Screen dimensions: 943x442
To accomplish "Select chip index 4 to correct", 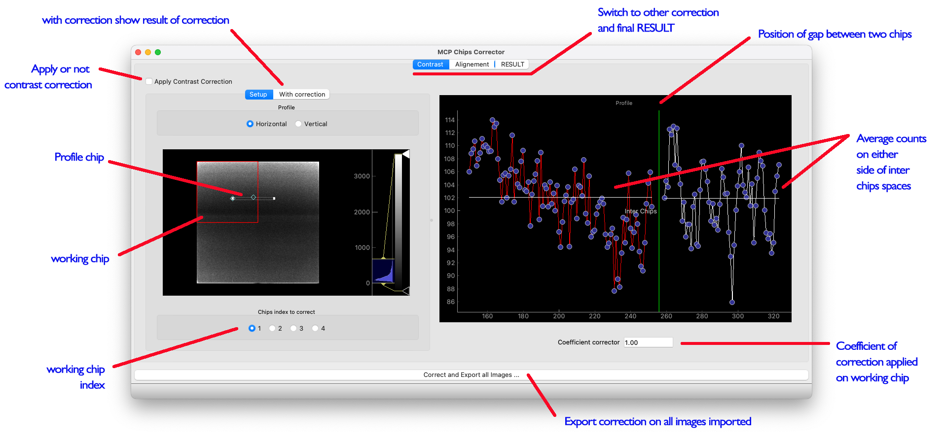I will tap(315, 329).
